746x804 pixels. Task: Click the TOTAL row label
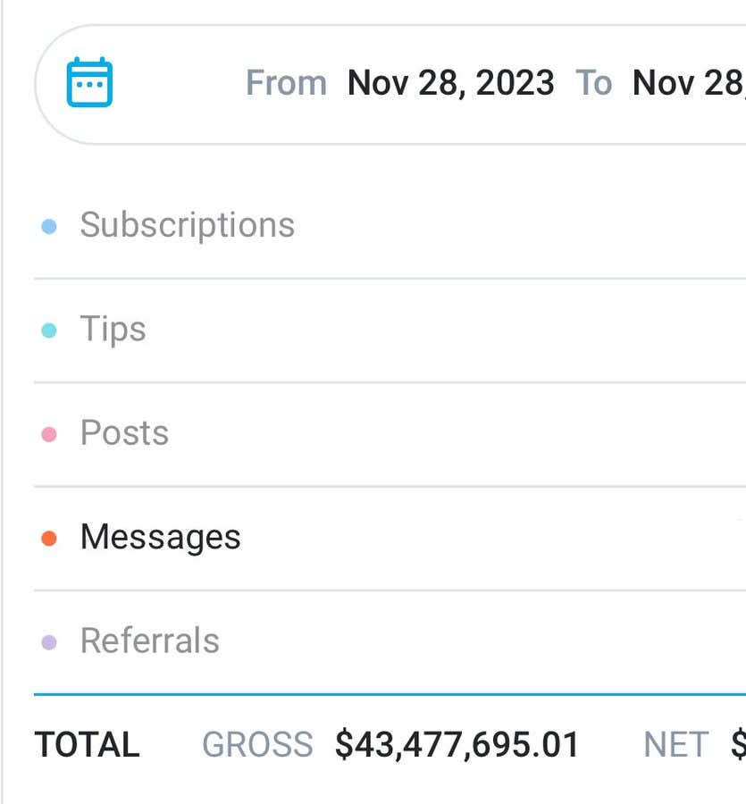click(87, 742)
